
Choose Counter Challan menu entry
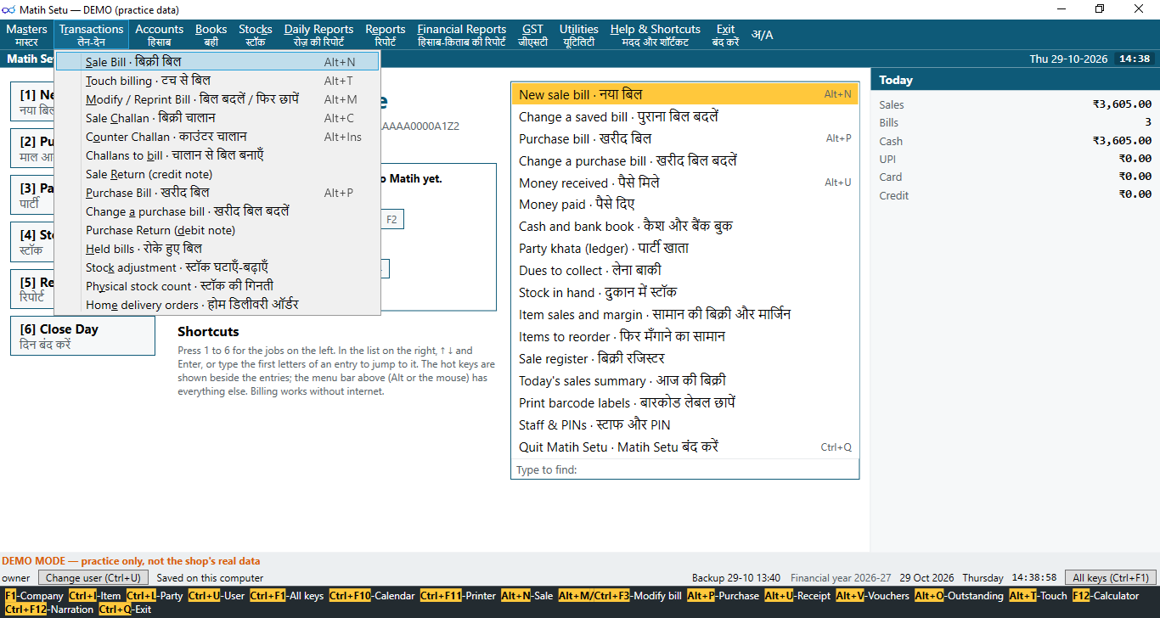(x=218, y=137)
